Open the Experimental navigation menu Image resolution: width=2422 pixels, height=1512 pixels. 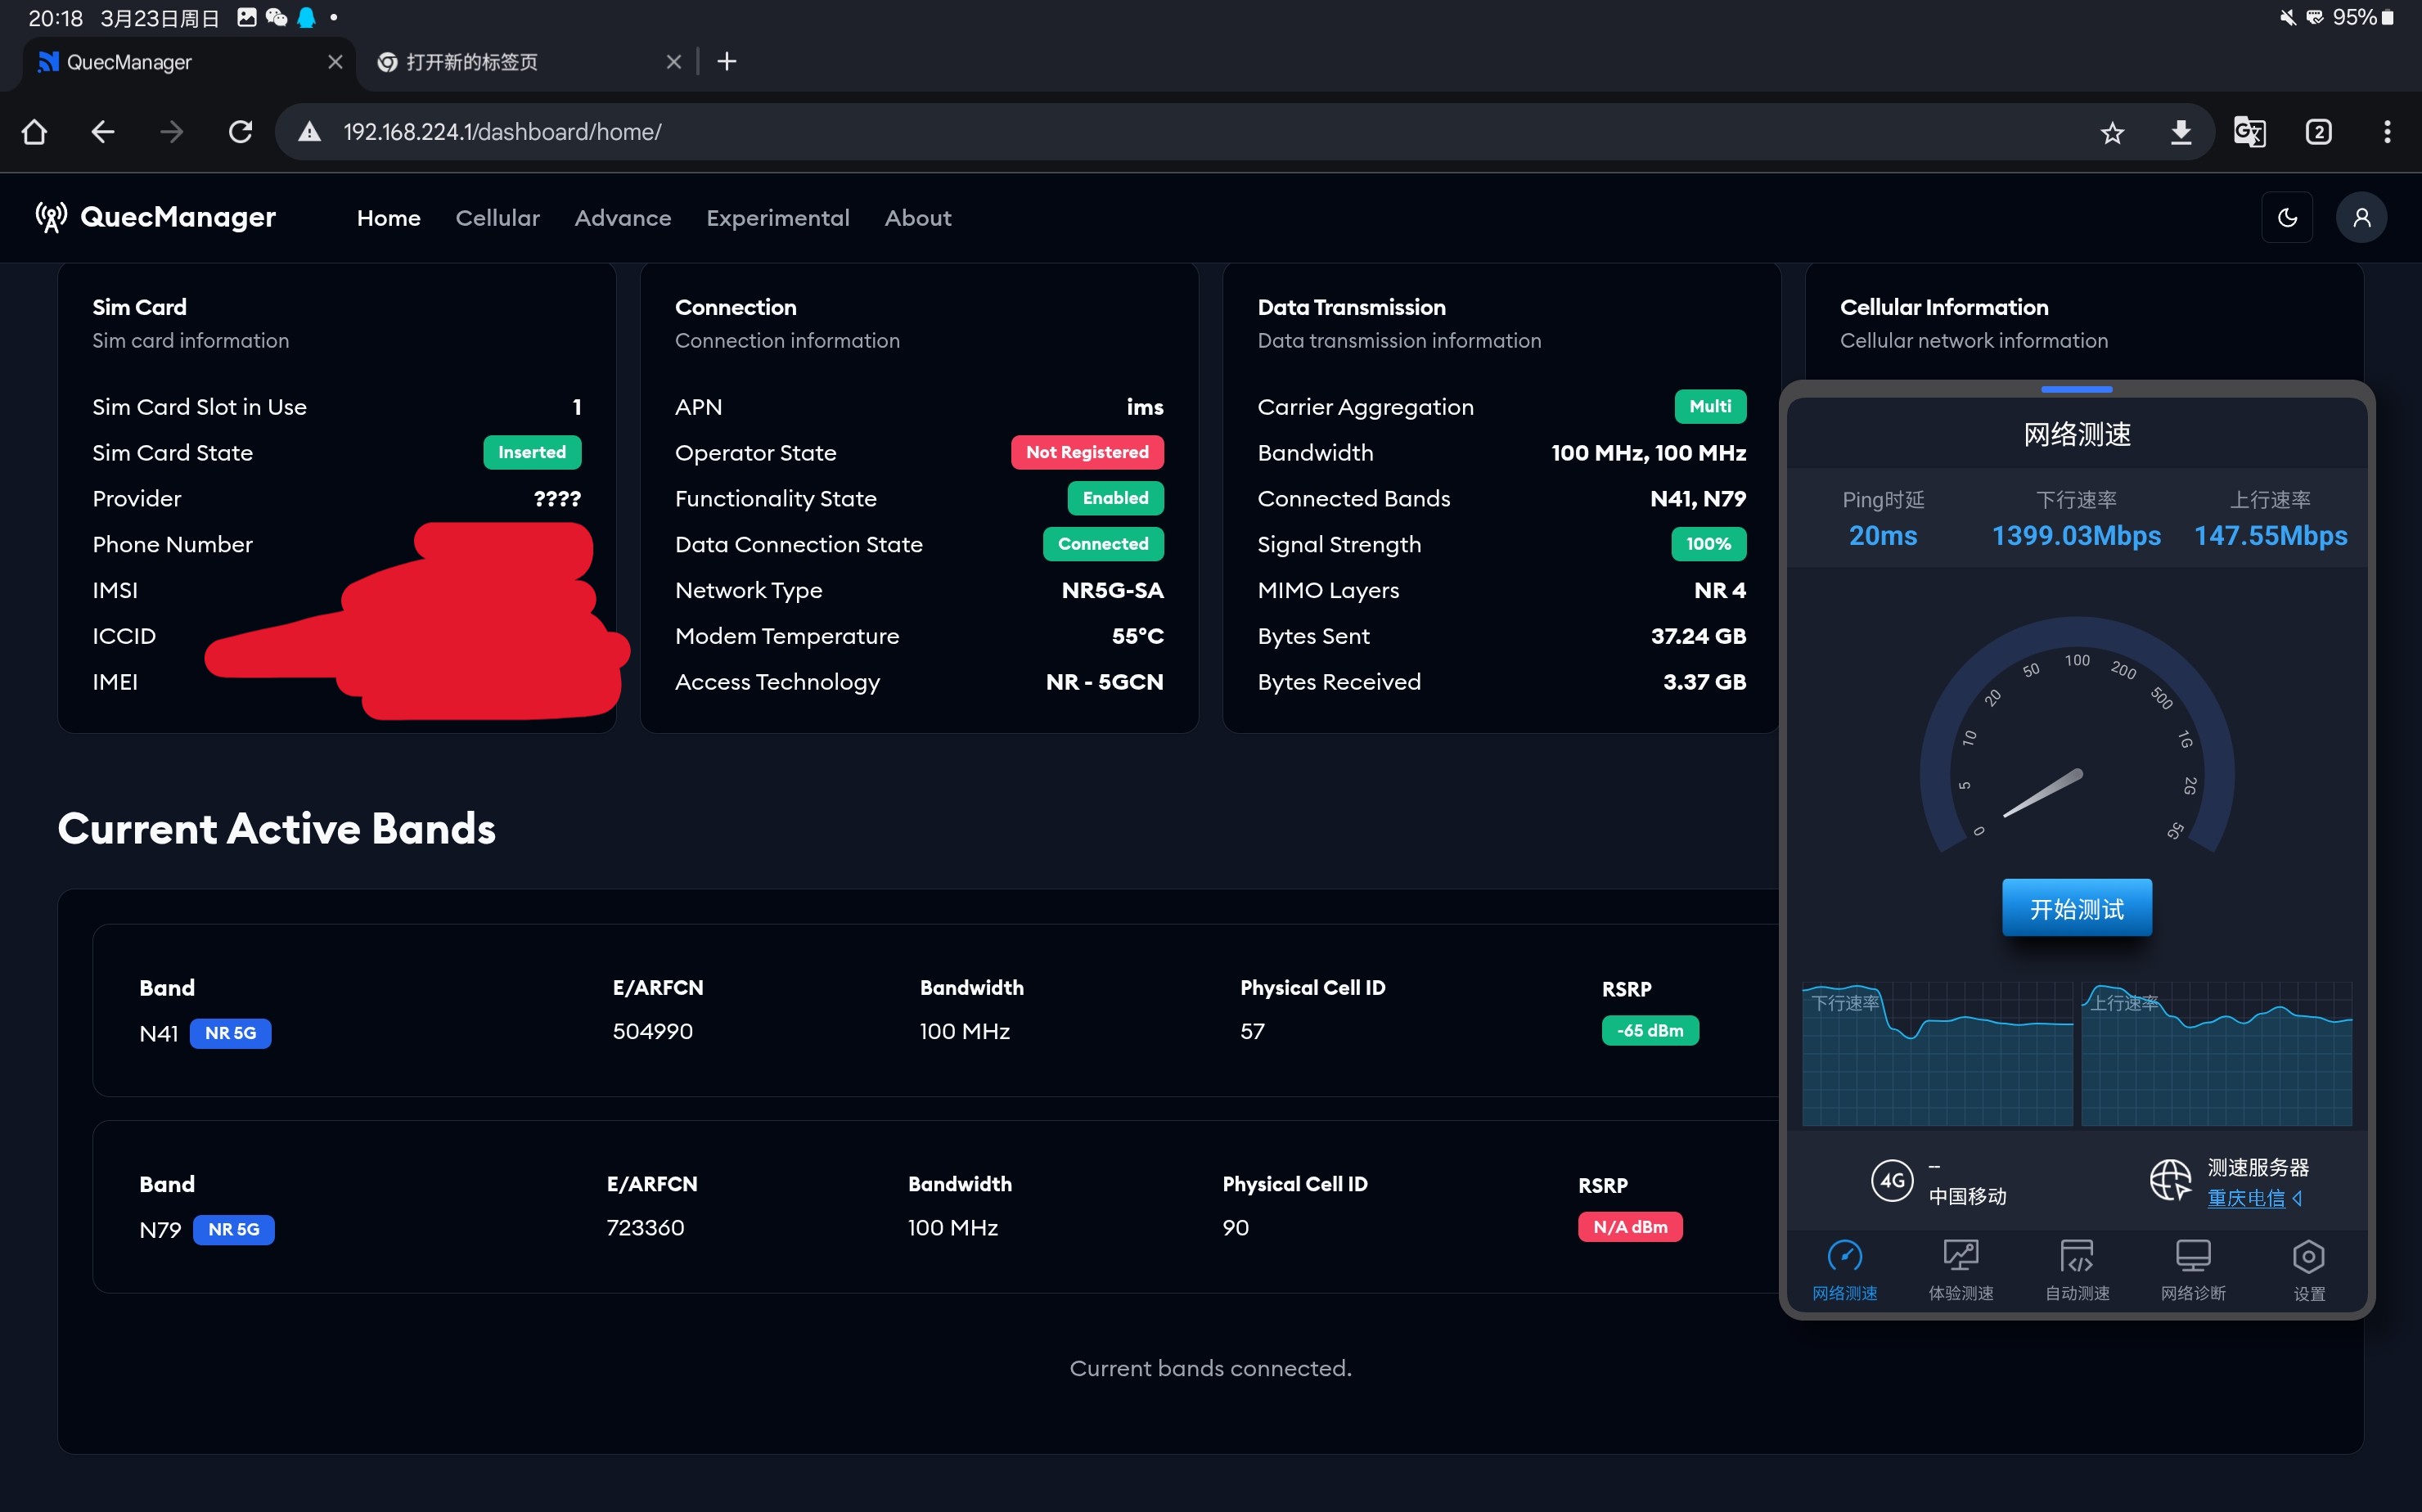pyautogui.click(x=778, y=218)
